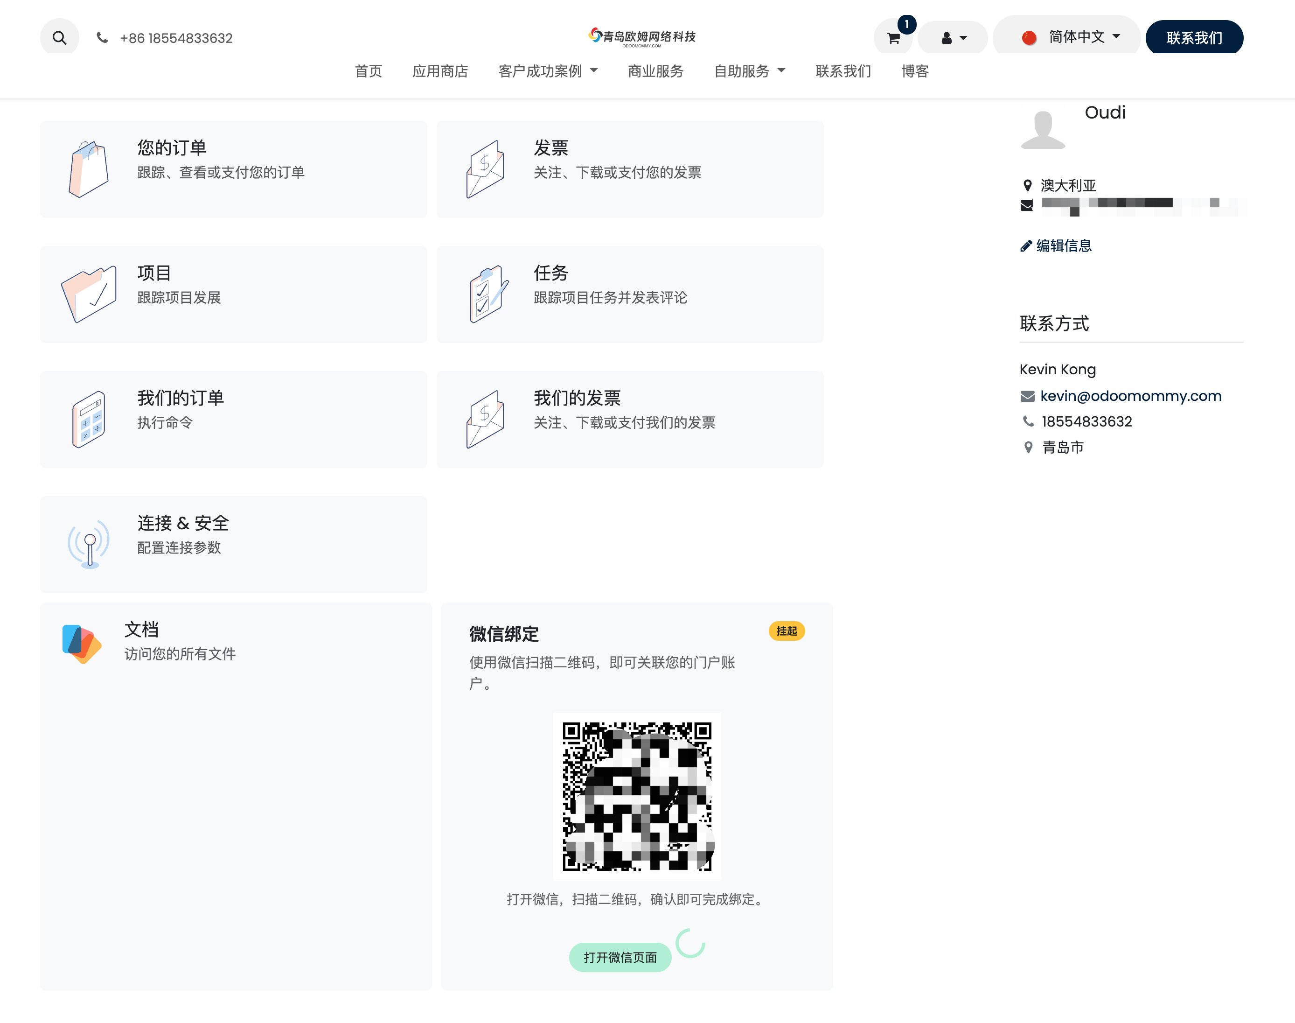This screenshot has height=1023, width=1295.
Task: Click the 打开微信页面 button
Action: pos(620,957)
